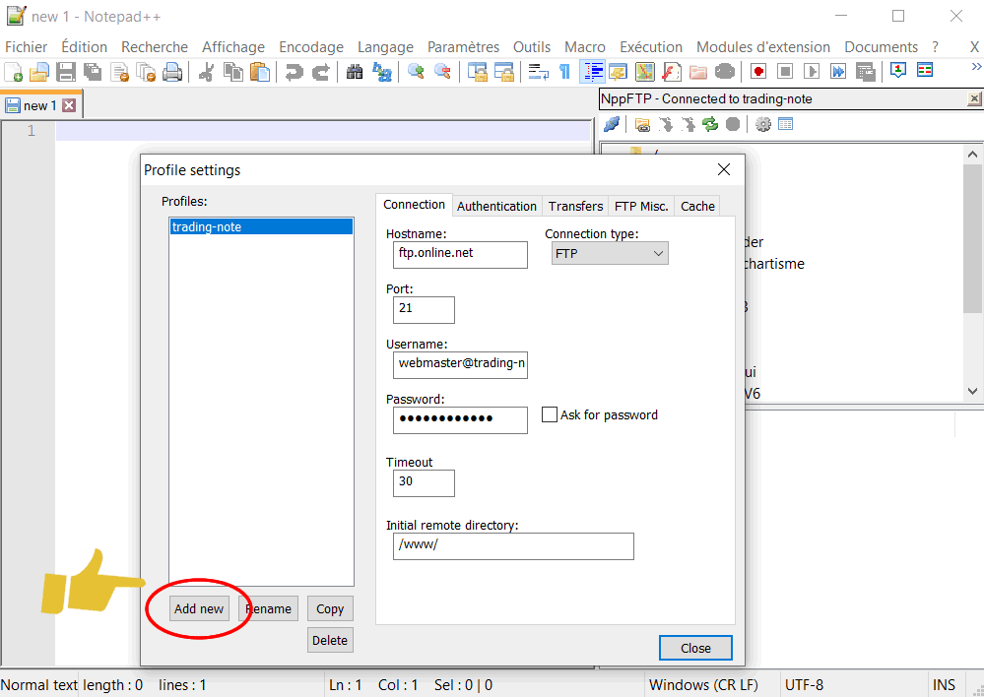Expand the toolbar overflow chevron

(976, 67)
